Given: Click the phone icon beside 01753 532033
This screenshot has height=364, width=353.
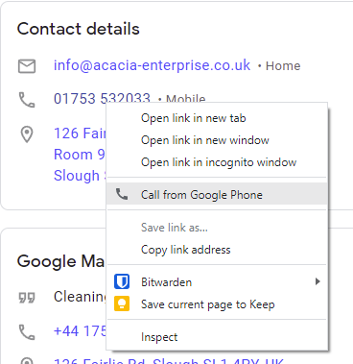Looking at the screenshot, I should (x=27, y=100).
